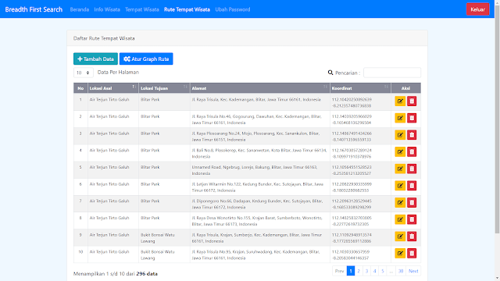Open the Data Per Halaman dropdown
Screen dimensions: 500x281
(x=84, y=73)
